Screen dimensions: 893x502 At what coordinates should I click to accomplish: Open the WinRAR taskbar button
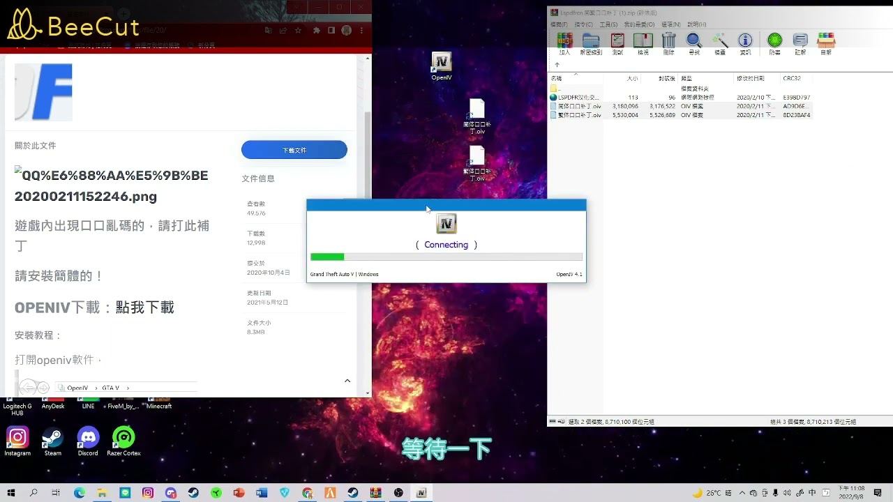tap(375, 493)
